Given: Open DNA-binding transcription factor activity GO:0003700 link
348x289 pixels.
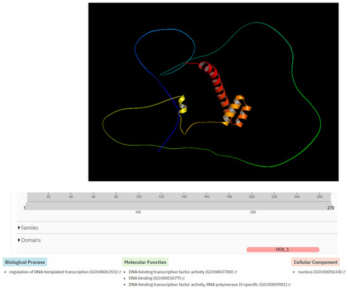Looking at the screenshot, I should (181, 272).
